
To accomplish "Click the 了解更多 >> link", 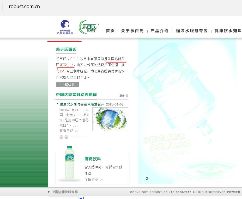I will tap(94, 179).
